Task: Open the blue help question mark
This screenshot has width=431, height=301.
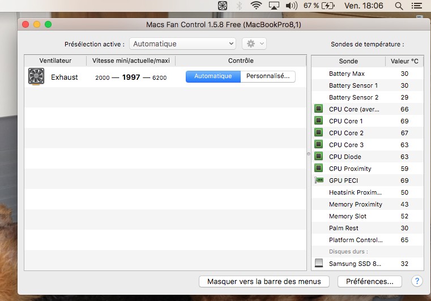Action: pyautogui.click(x=417, y=281)
